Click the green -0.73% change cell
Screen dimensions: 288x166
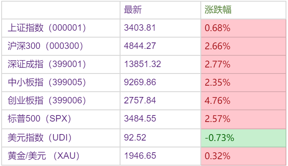point(219,138)
